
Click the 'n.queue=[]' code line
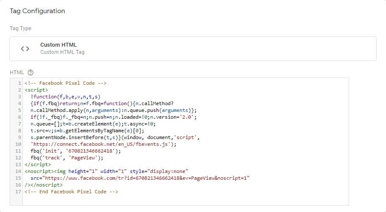93,124
